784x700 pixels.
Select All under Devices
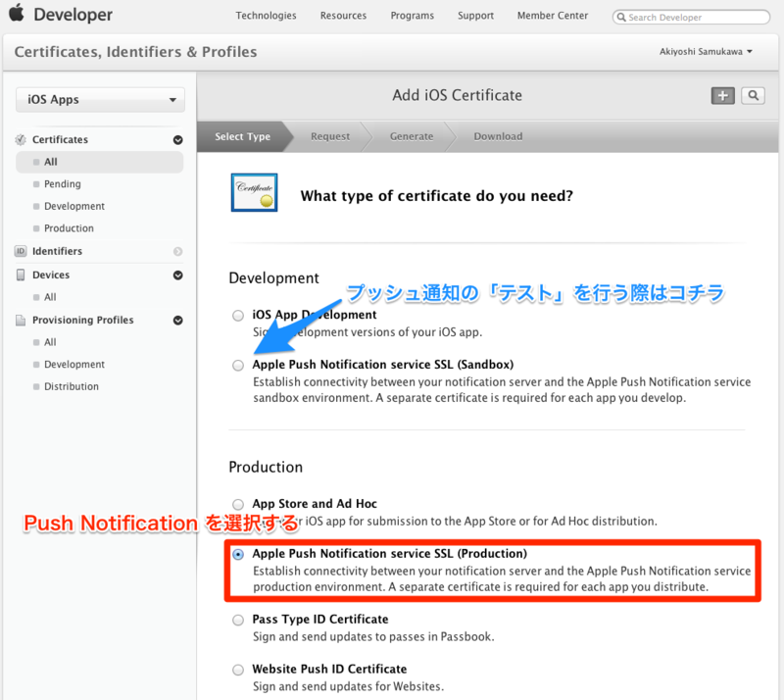pyautogui.click(x=50, y=297)
